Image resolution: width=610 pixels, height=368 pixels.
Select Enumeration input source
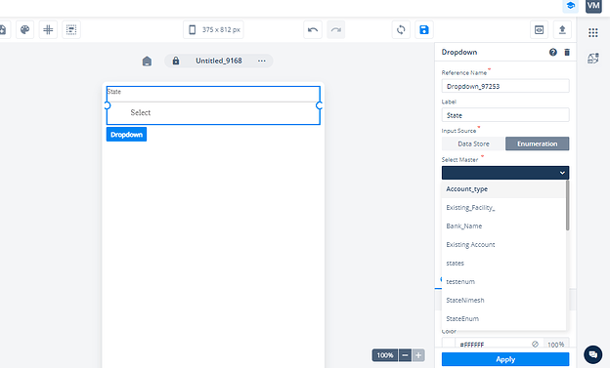[538, 143]
